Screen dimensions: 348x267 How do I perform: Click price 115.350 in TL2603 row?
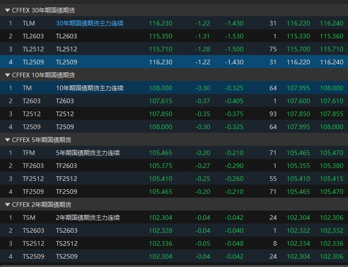click(x=160, y=36)
